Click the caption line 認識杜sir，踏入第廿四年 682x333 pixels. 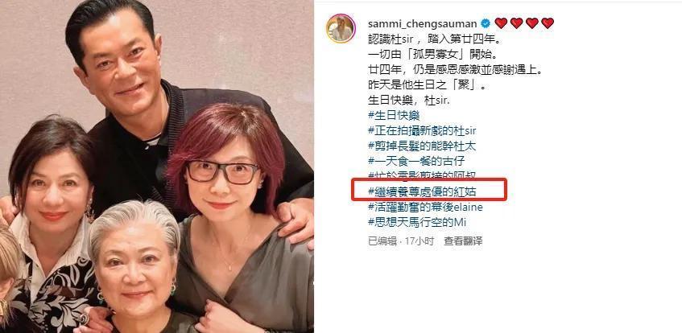pyautogui.click(x=436, y=39)
